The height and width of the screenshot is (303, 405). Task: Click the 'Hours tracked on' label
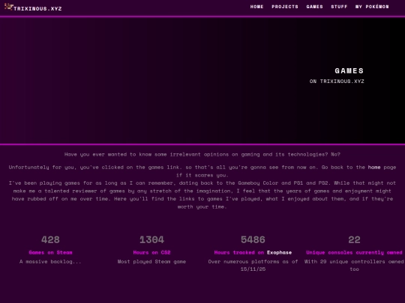click(239, 253)
